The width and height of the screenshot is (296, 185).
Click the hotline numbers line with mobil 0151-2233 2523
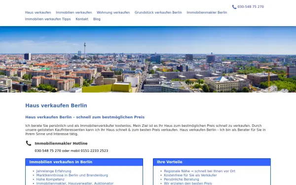[72, 151]
